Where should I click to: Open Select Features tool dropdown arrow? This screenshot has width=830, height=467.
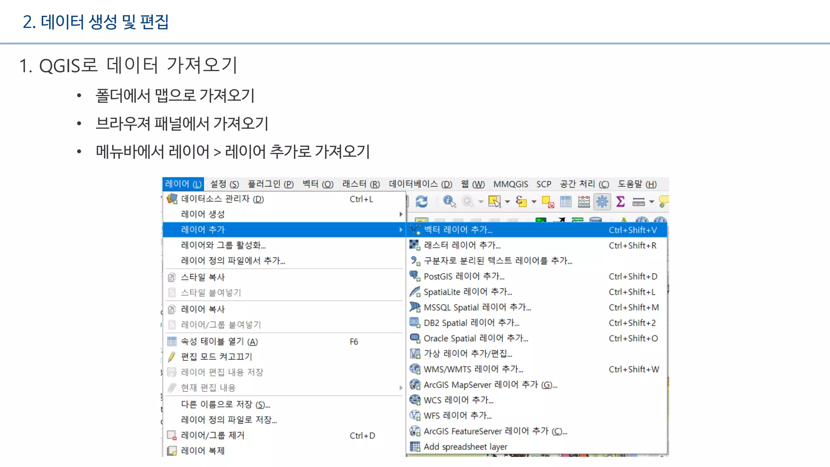point(507,201)
